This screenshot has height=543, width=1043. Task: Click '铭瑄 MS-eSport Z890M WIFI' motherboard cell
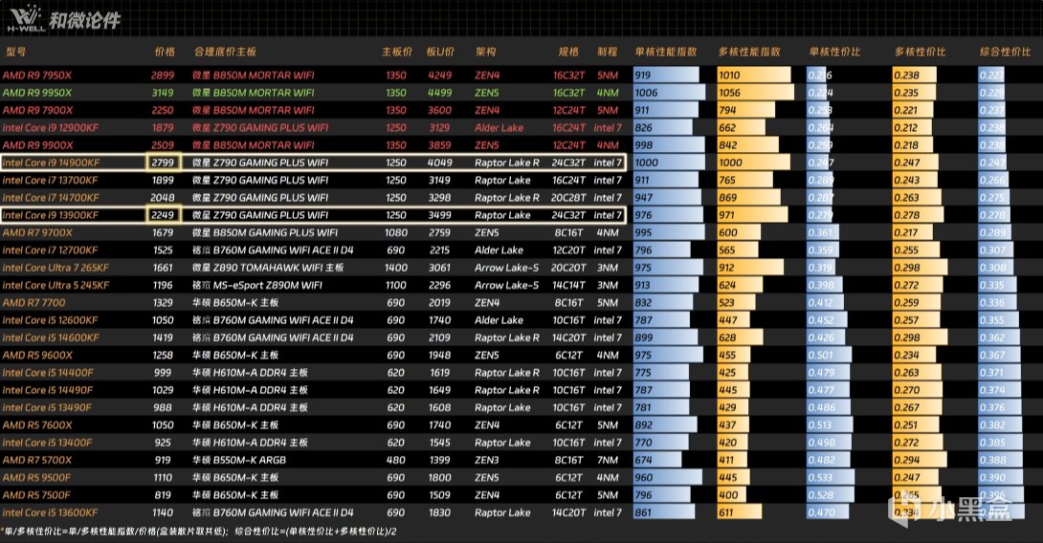point(257,285)
